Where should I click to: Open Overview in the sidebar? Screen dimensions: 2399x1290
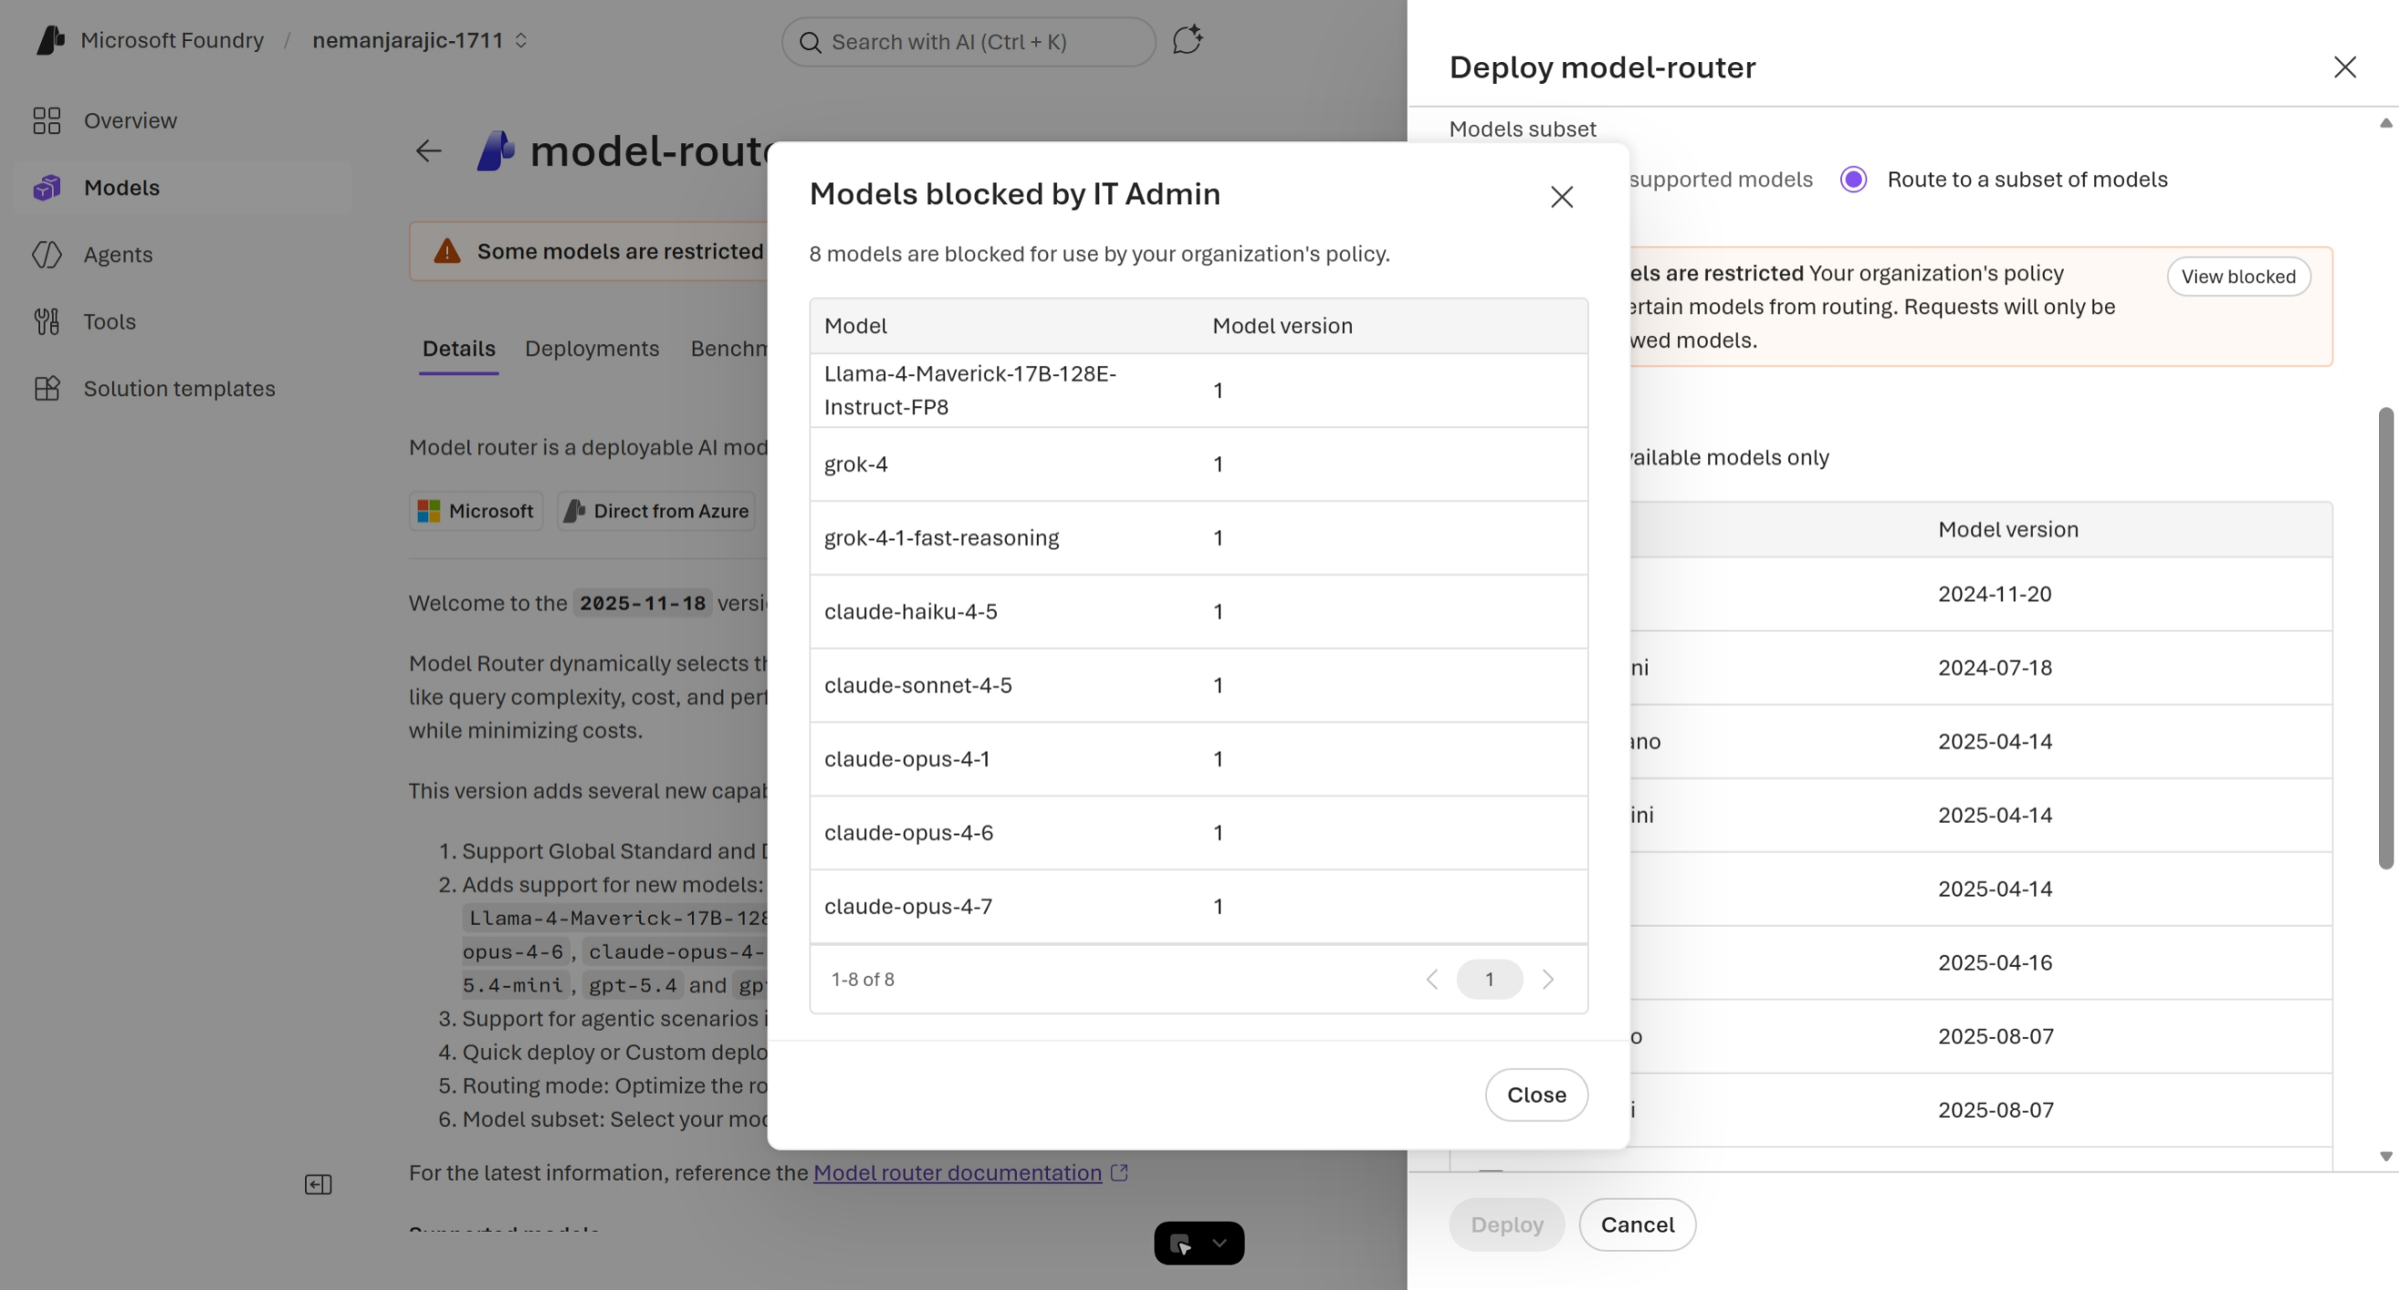pos(183,120)
